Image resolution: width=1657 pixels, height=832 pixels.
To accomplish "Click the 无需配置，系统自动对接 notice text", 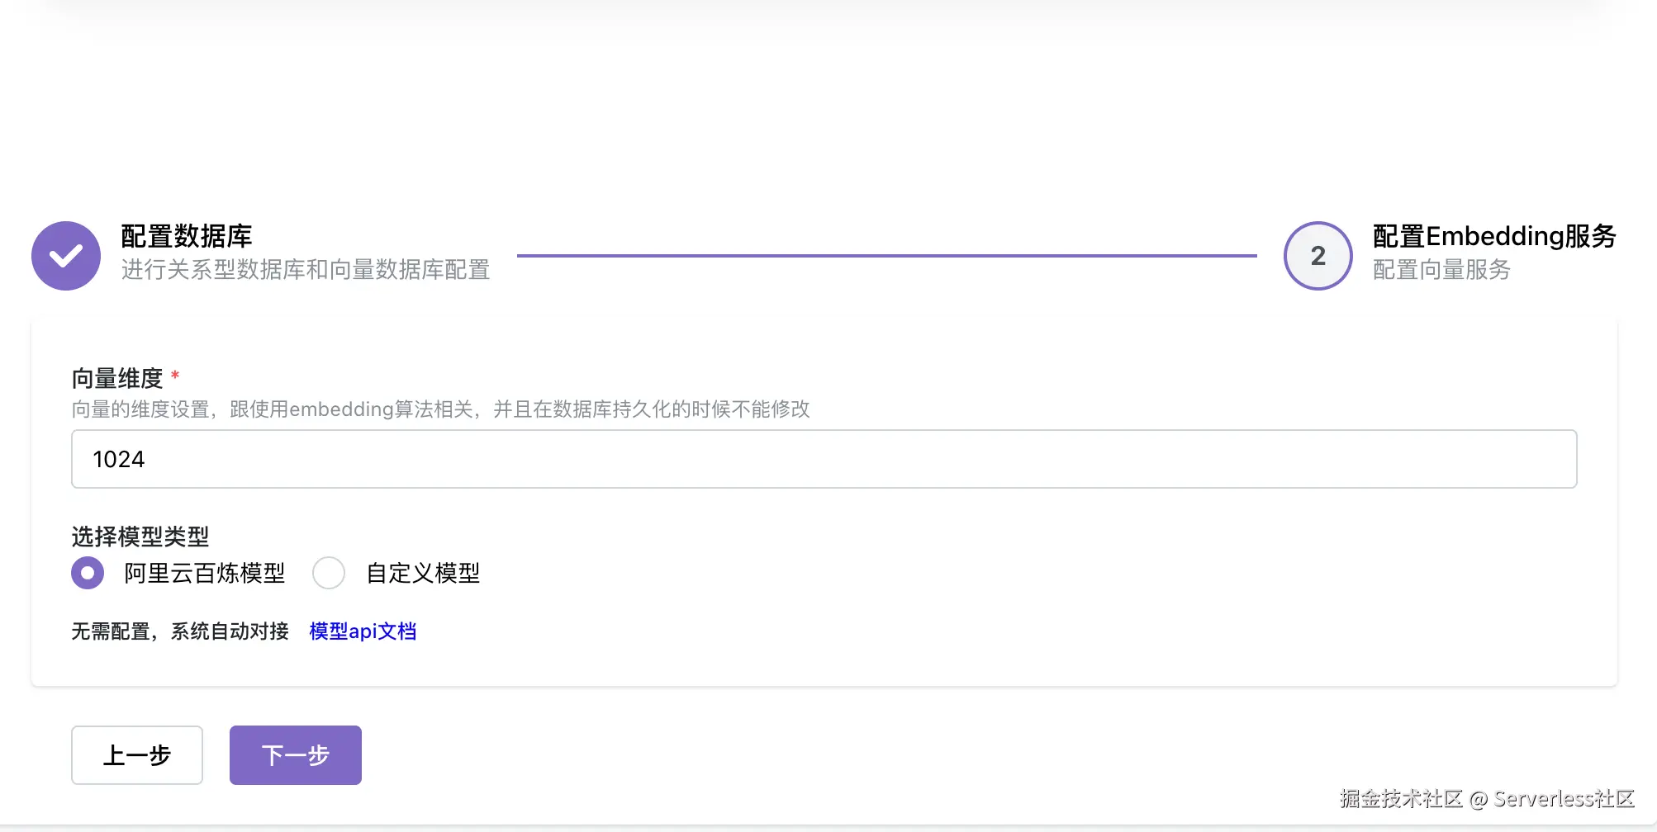I will click(180, 631).
